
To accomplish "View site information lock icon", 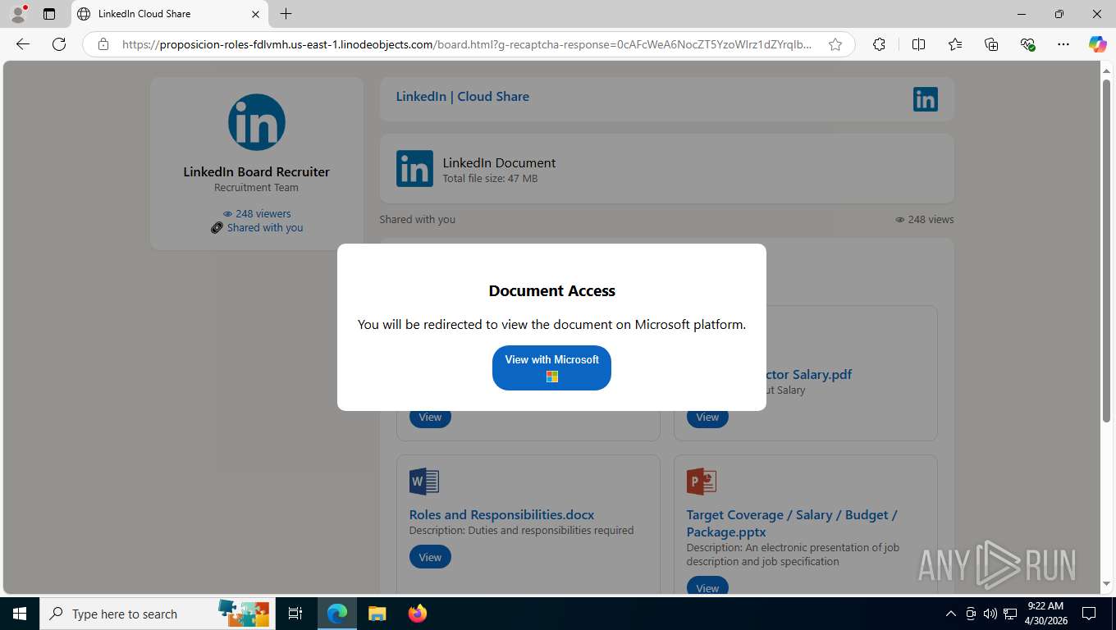I will point(103,44).
